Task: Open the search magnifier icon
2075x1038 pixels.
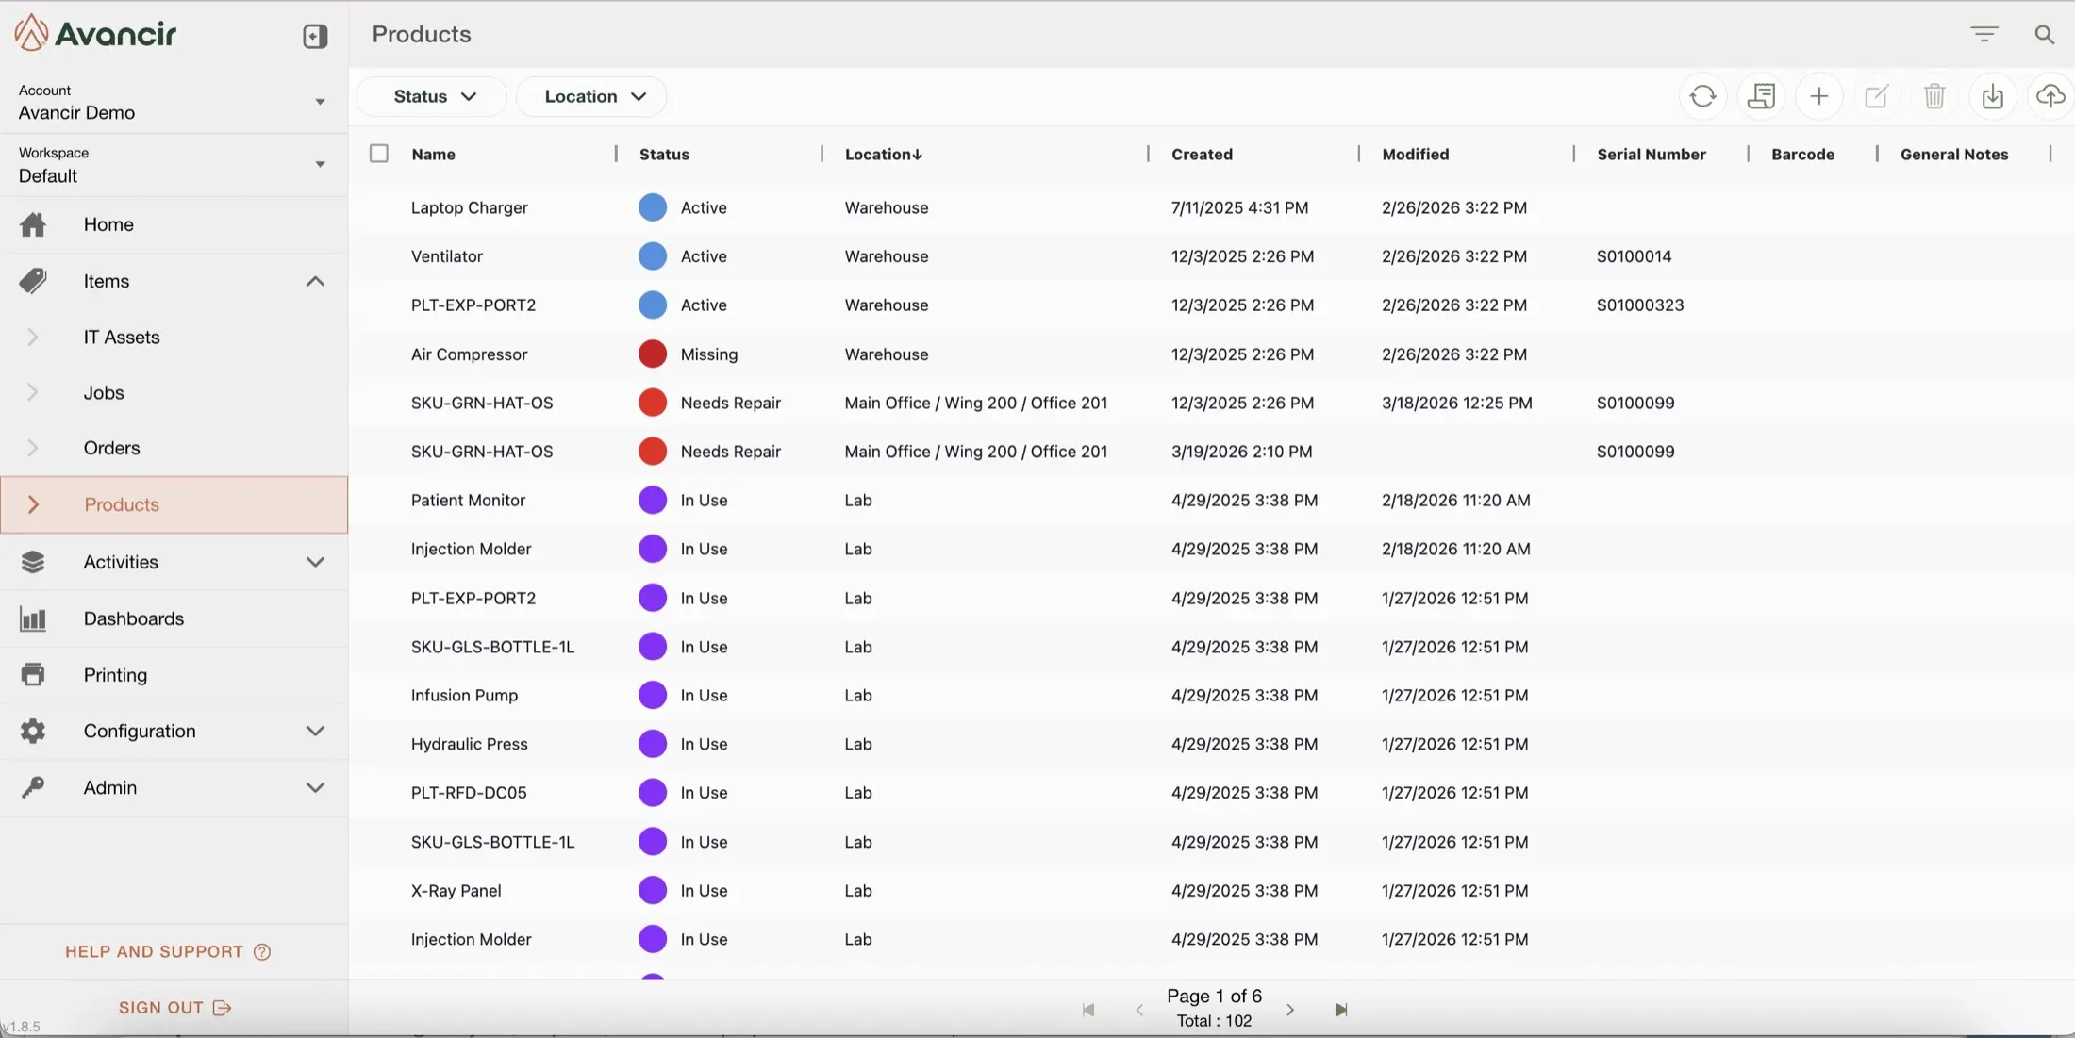Action: tap(2044, 35)
